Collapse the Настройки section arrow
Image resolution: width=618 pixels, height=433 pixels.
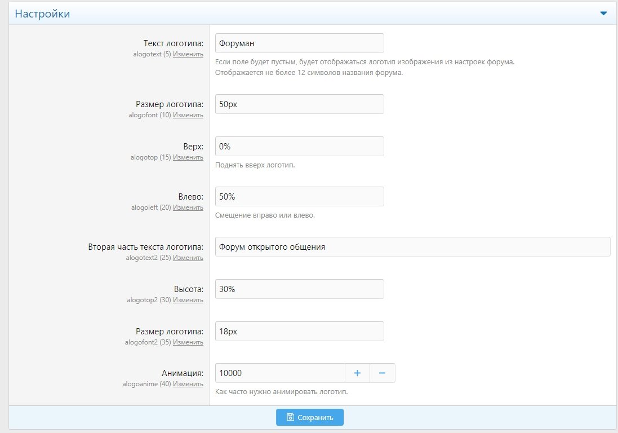coord(603,14)
